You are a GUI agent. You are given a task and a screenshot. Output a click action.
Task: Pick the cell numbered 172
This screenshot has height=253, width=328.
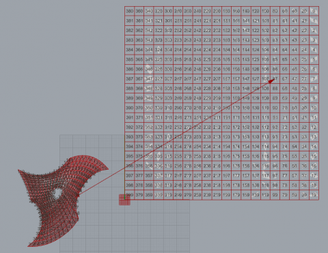click(236, 127)
